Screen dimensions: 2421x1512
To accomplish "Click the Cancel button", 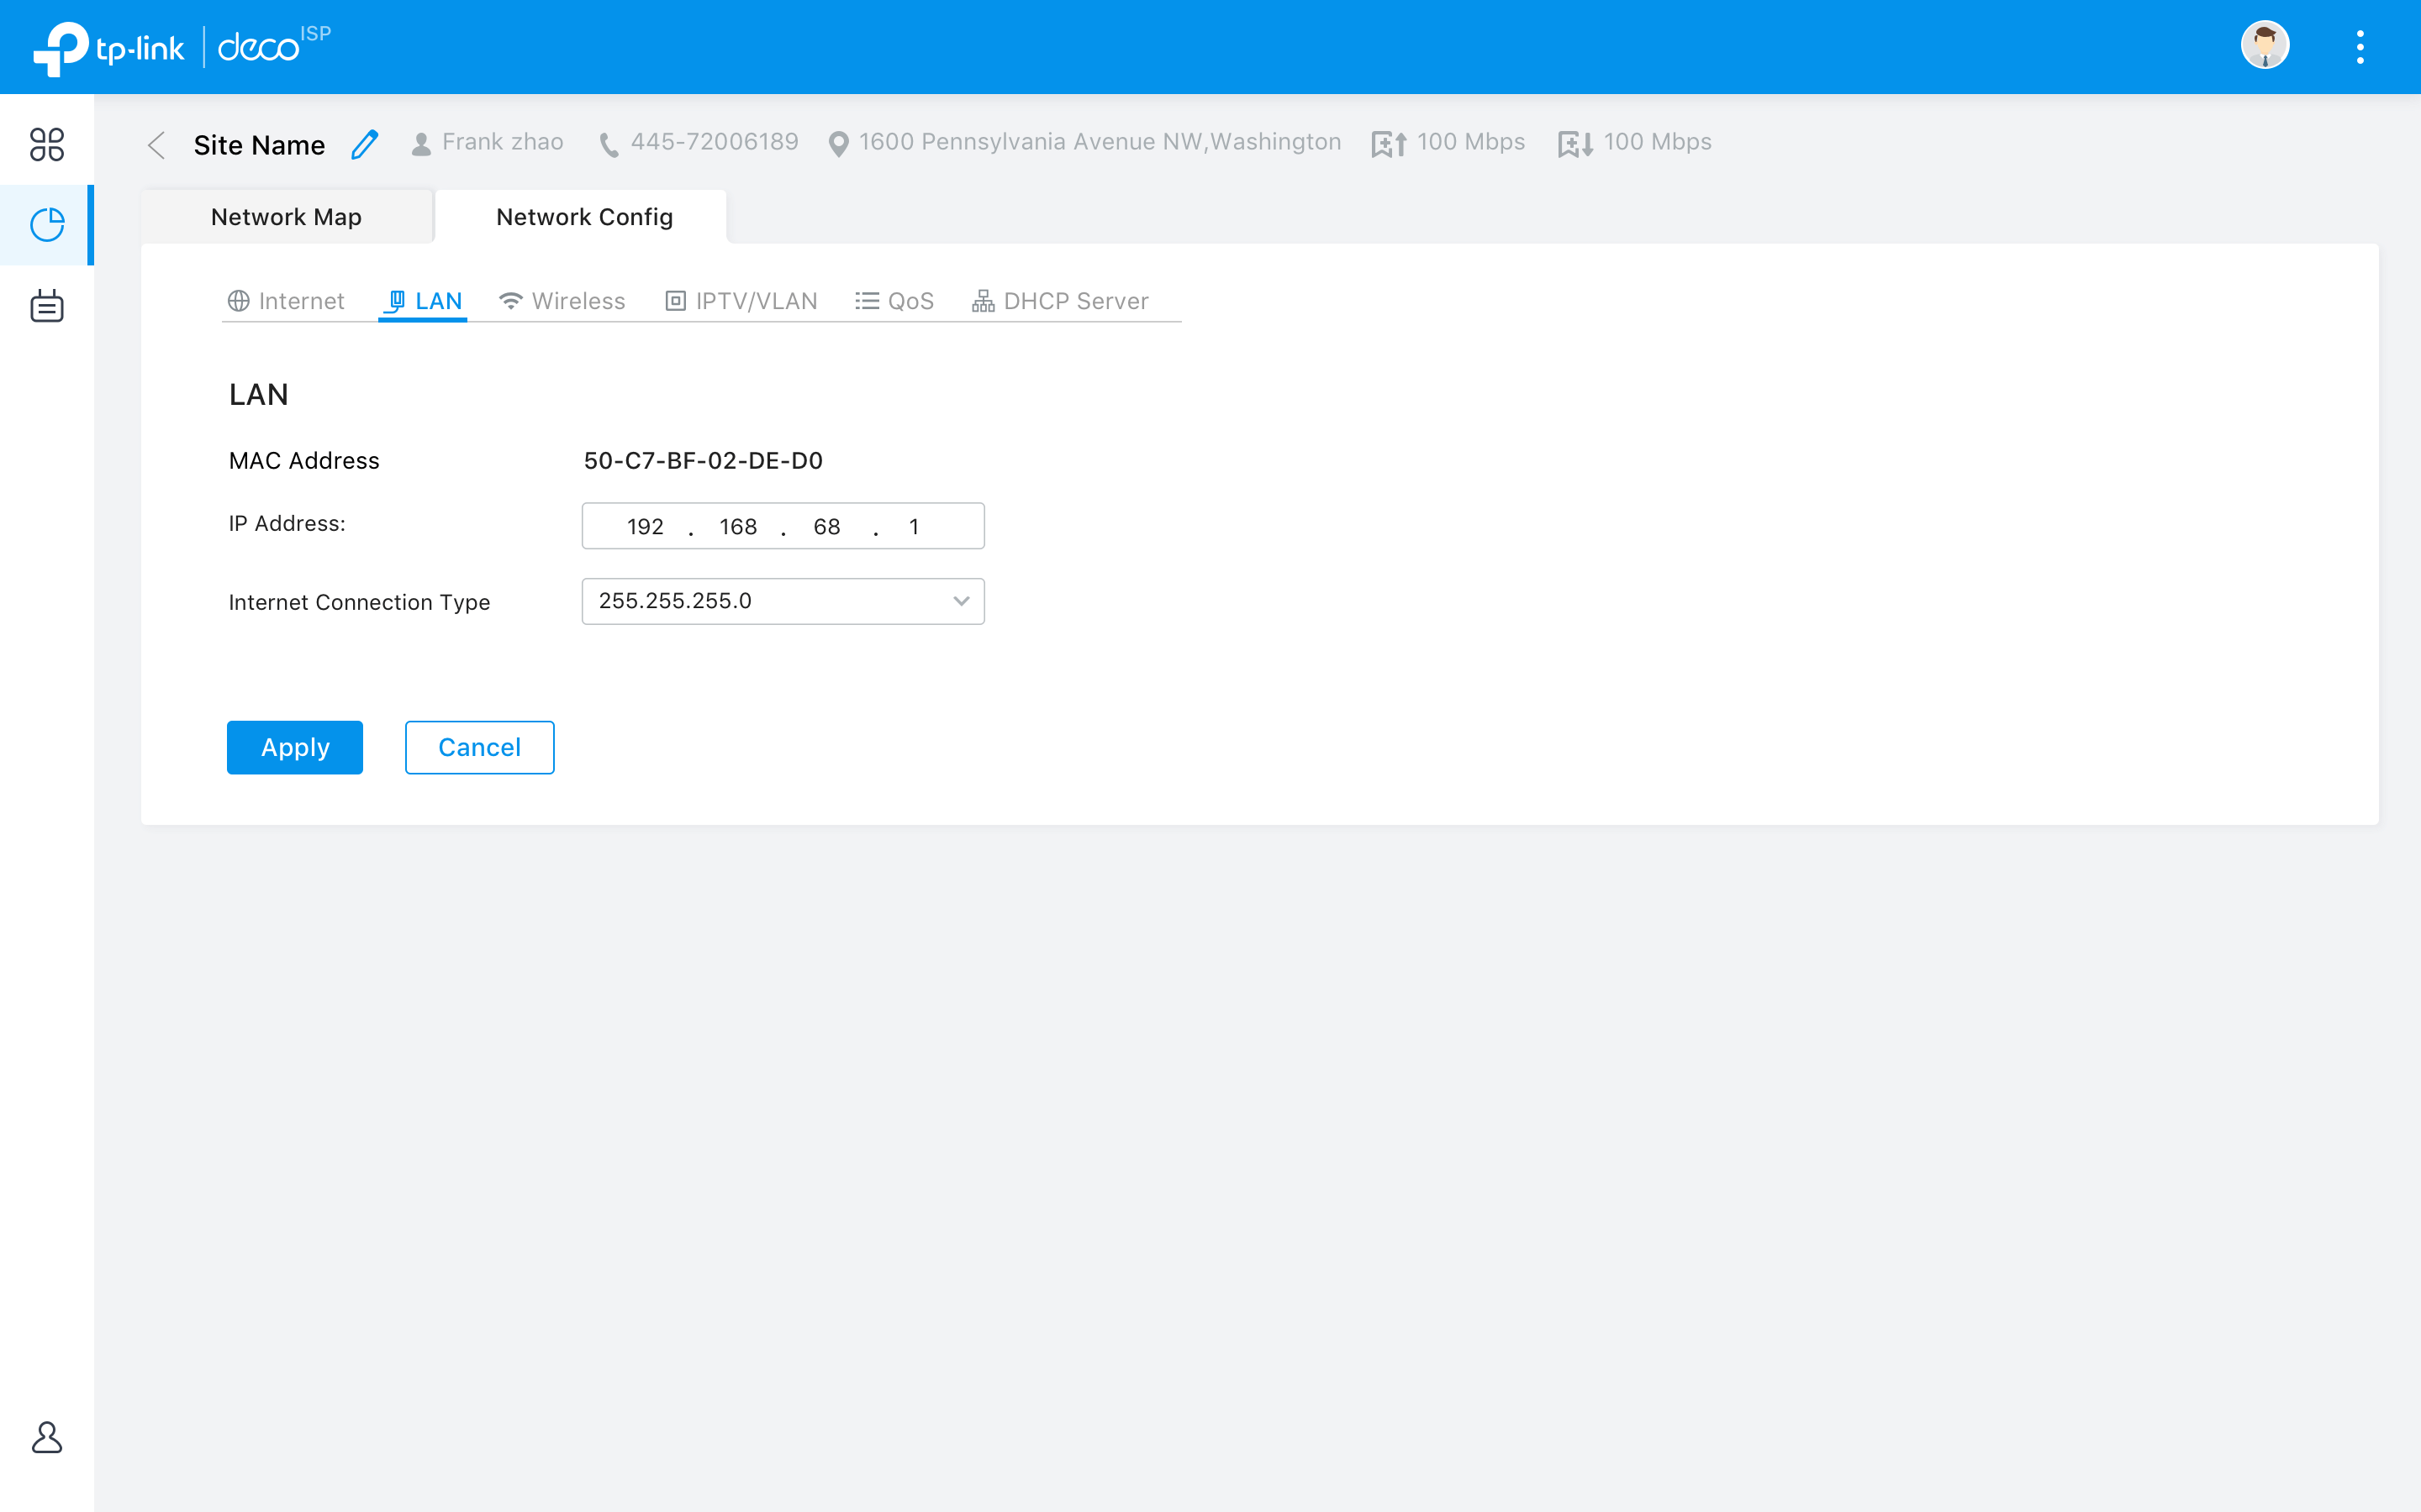I will click(x=479, y=747).
